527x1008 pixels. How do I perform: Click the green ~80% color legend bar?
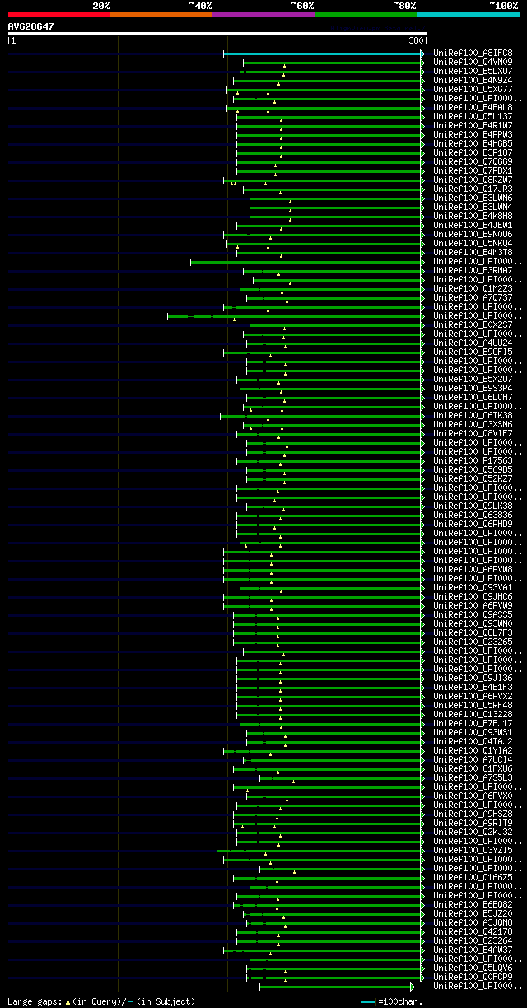(365, 15)
